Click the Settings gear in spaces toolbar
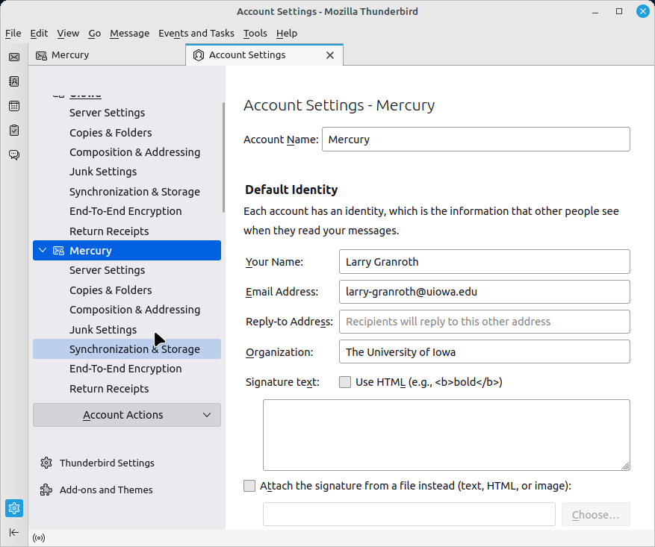 [14, 508]
